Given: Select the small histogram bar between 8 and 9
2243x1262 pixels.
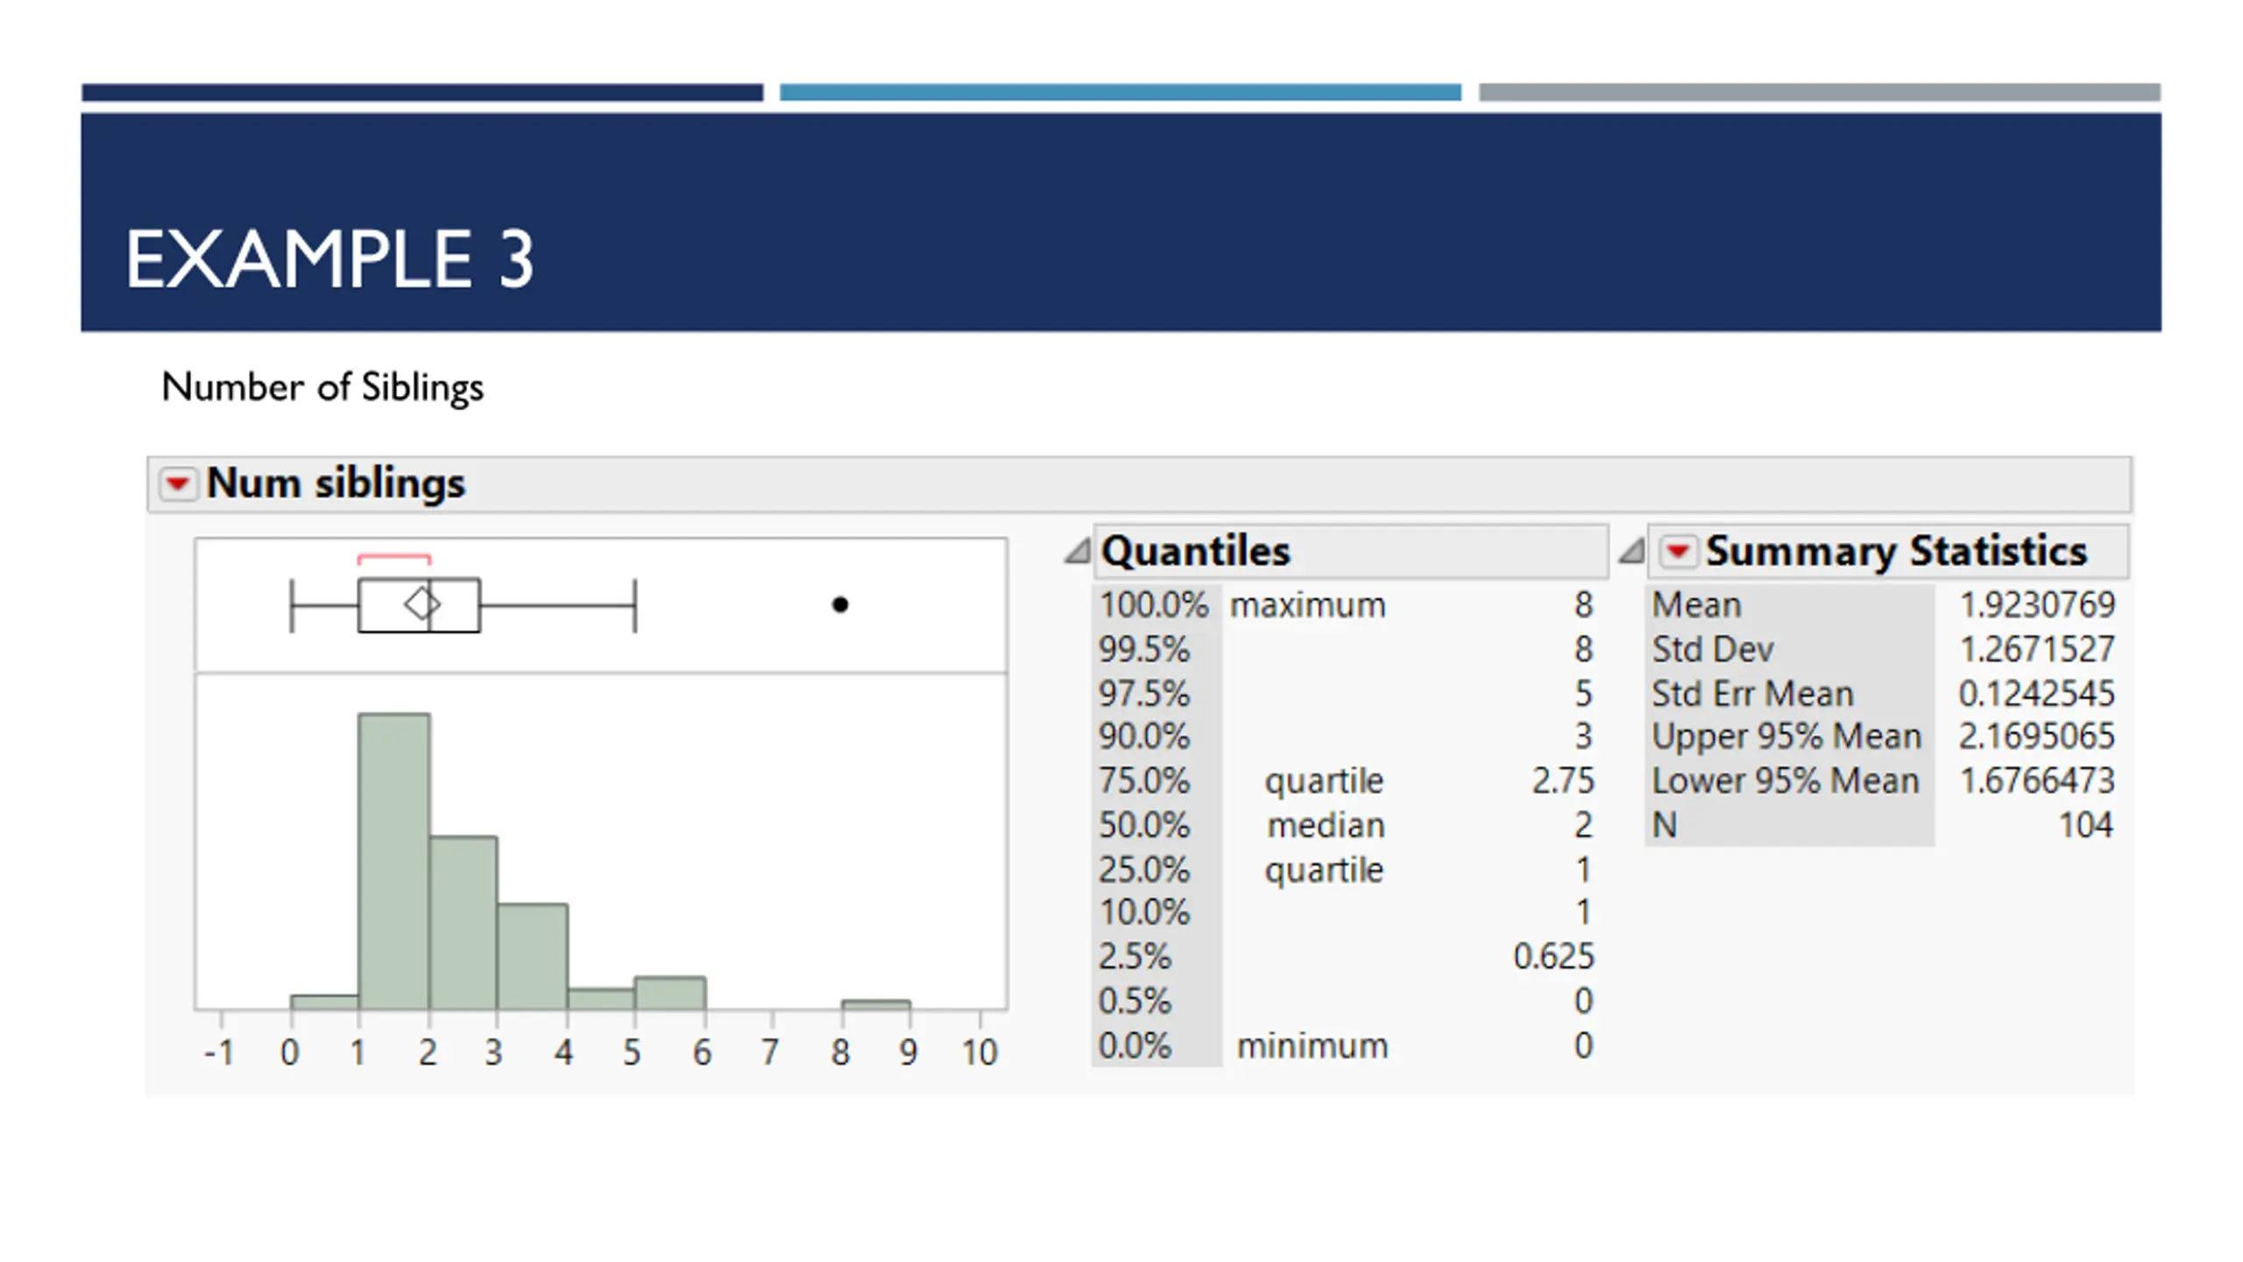Looking at the screenshot, I should point(876,1005).
